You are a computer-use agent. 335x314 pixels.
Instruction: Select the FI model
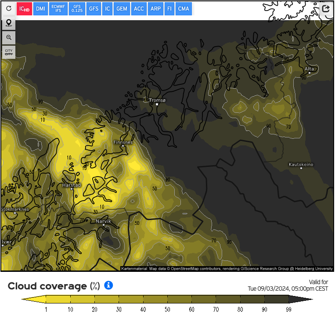(169, 9)
